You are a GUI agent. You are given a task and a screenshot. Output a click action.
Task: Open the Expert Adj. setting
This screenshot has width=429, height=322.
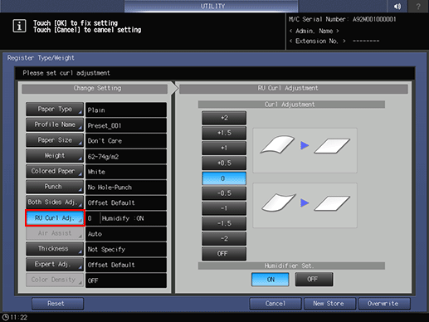pyautogui.click(x=55, y=264)
